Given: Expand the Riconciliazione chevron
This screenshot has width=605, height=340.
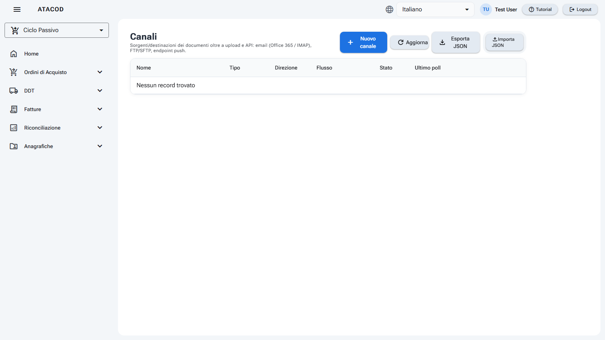Looking at the screenshot, I should click(100, 128).
